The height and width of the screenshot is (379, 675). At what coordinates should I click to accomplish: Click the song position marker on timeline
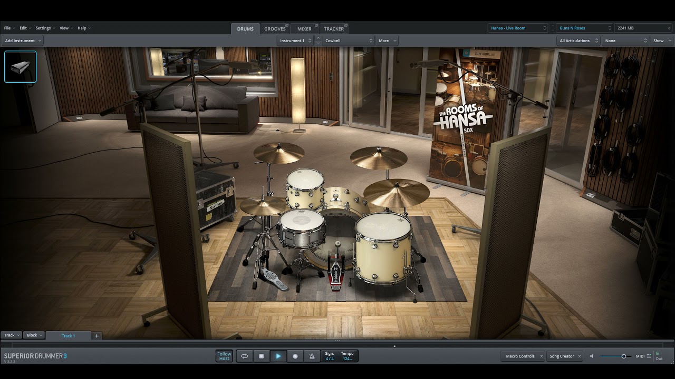click(x=394, y=346)
